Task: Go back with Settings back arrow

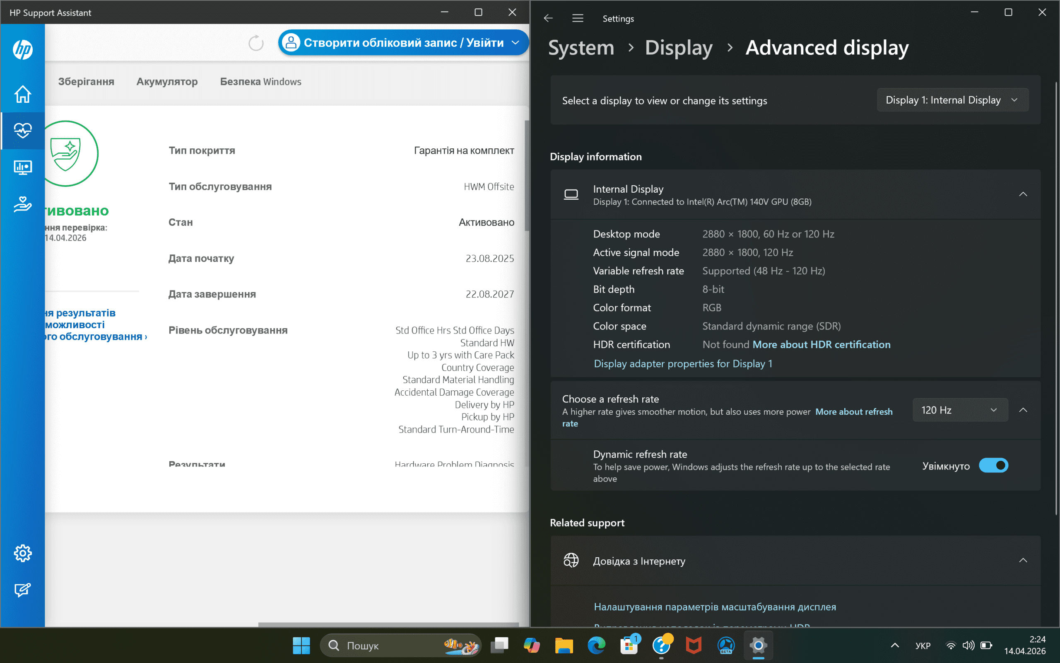Action: [x=548, y=18]
